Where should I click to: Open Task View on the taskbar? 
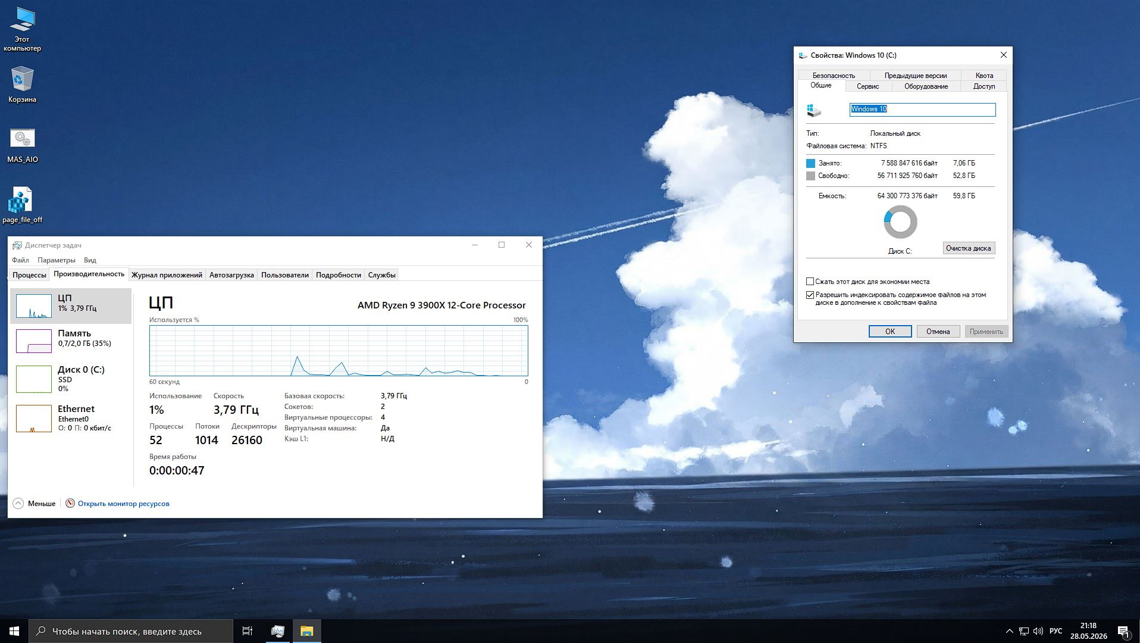coord(248,631)
